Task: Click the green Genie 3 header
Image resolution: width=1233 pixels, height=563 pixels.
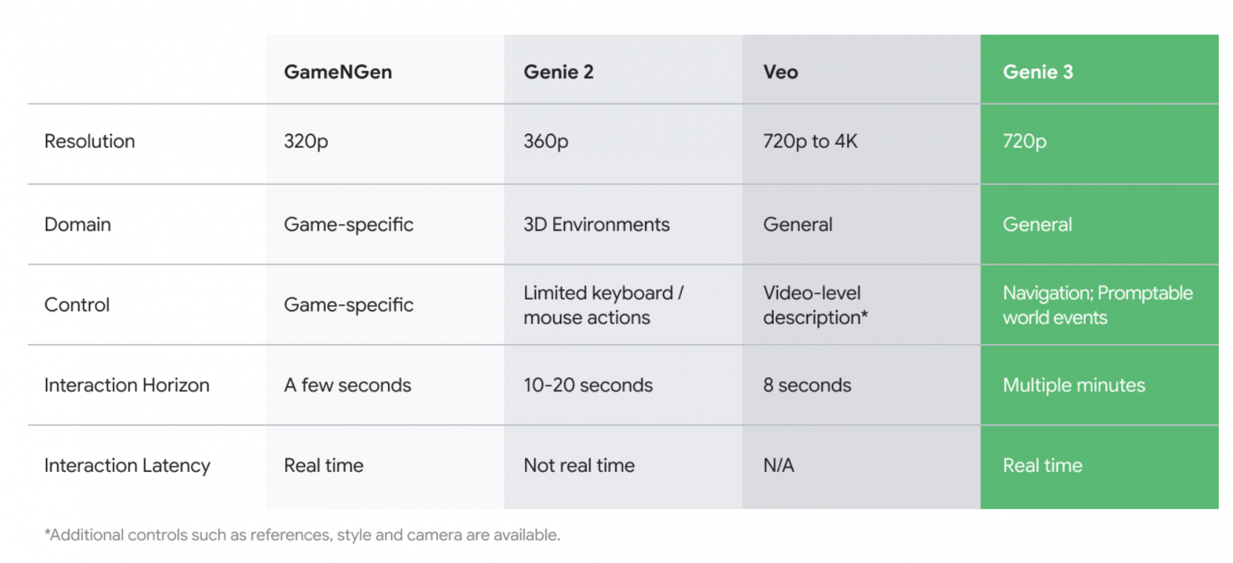Action: point(1038,72)
